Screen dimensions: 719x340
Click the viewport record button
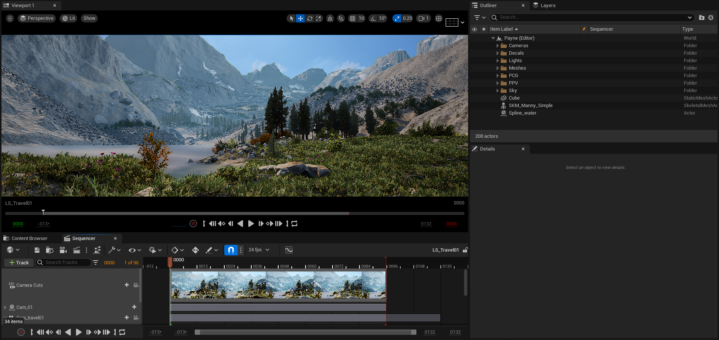click(193, 224)
